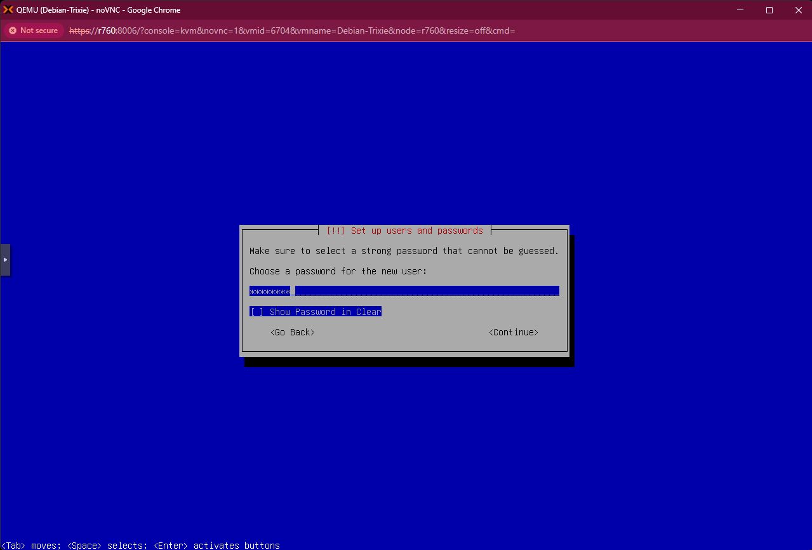This screenshot has height=550, width=812.
Task: Toggle Show Password in Clear checkbox
Action: coord(256,312)
